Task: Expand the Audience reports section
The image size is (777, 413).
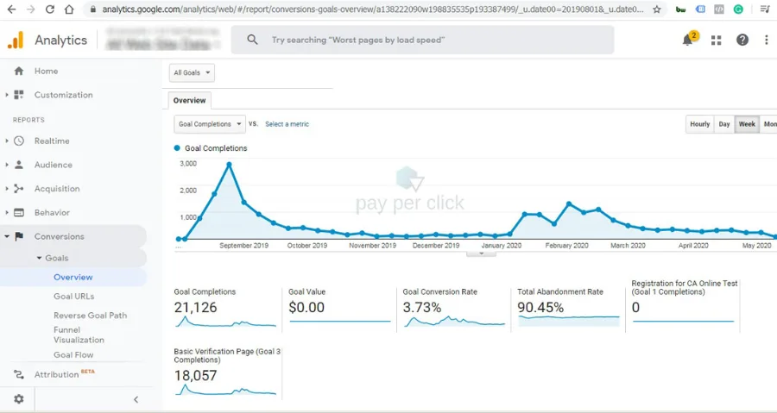Action: coord(7,165)
